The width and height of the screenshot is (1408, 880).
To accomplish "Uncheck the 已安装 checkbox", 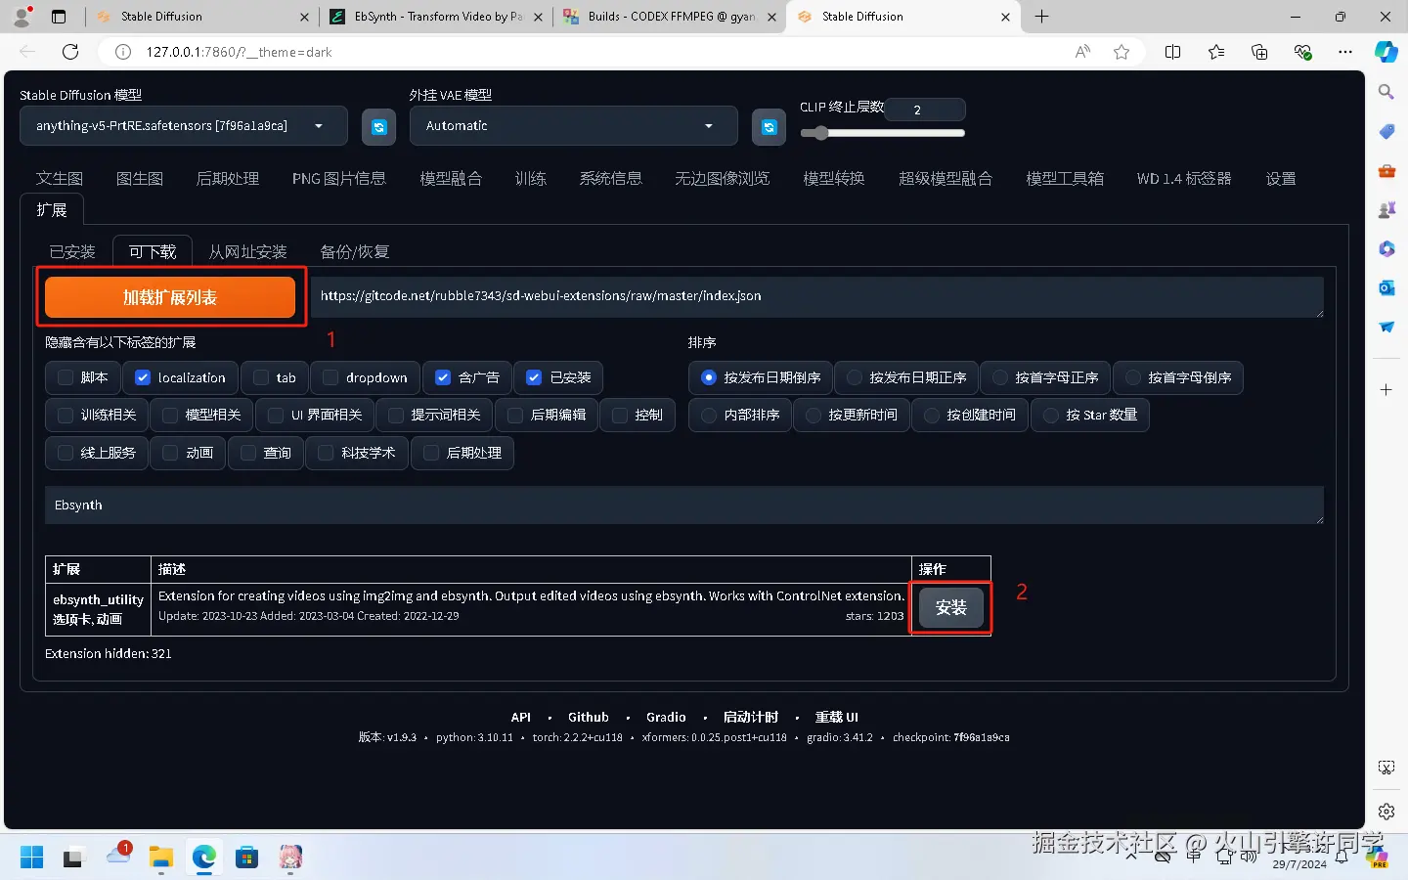I will [534, 377].
